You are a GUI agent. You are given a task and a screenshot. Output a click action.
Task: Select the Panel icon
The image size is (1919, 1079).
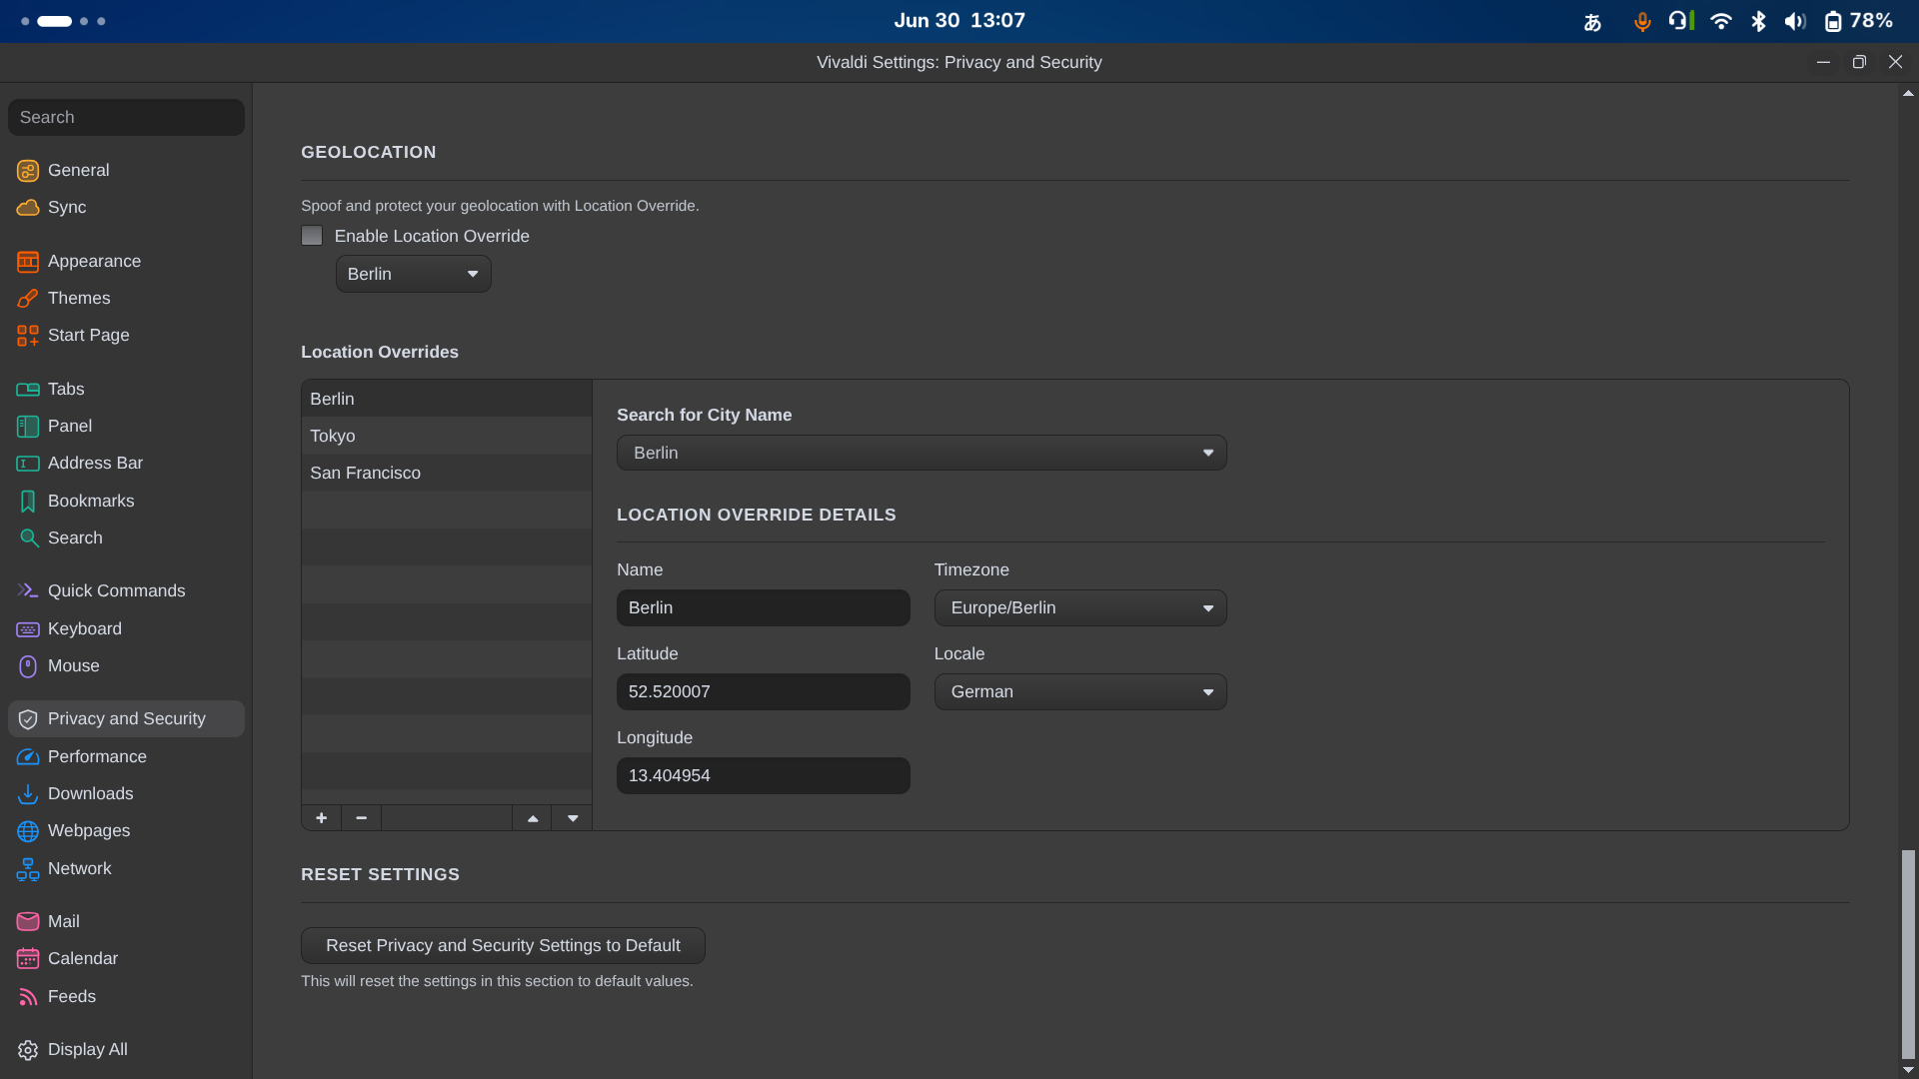[x=28, y=427]
